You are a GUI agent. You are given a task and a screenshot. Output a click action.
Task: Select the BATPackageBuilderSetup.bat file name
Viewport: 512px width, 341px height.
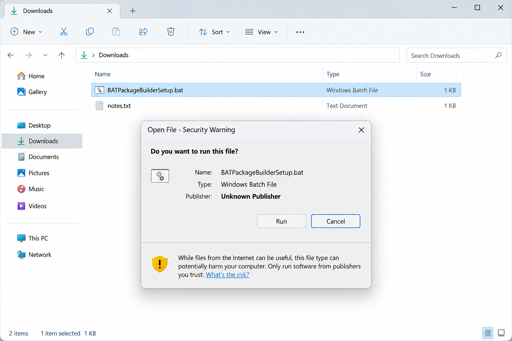point(145,90)
